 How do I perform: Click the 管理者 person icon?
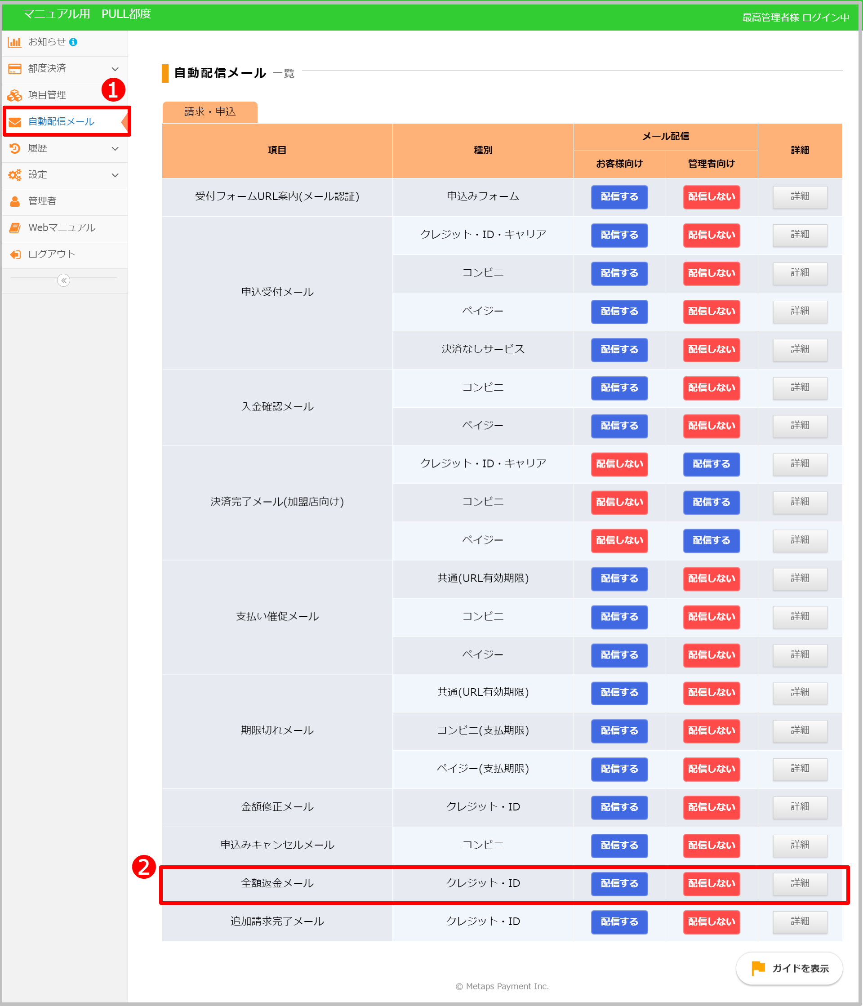tap(14, 201)
